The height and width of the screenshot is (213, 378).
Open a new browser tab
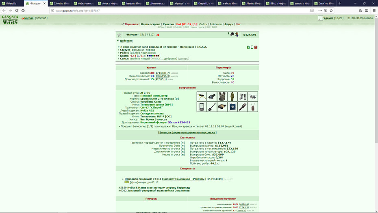coord(340,3)
